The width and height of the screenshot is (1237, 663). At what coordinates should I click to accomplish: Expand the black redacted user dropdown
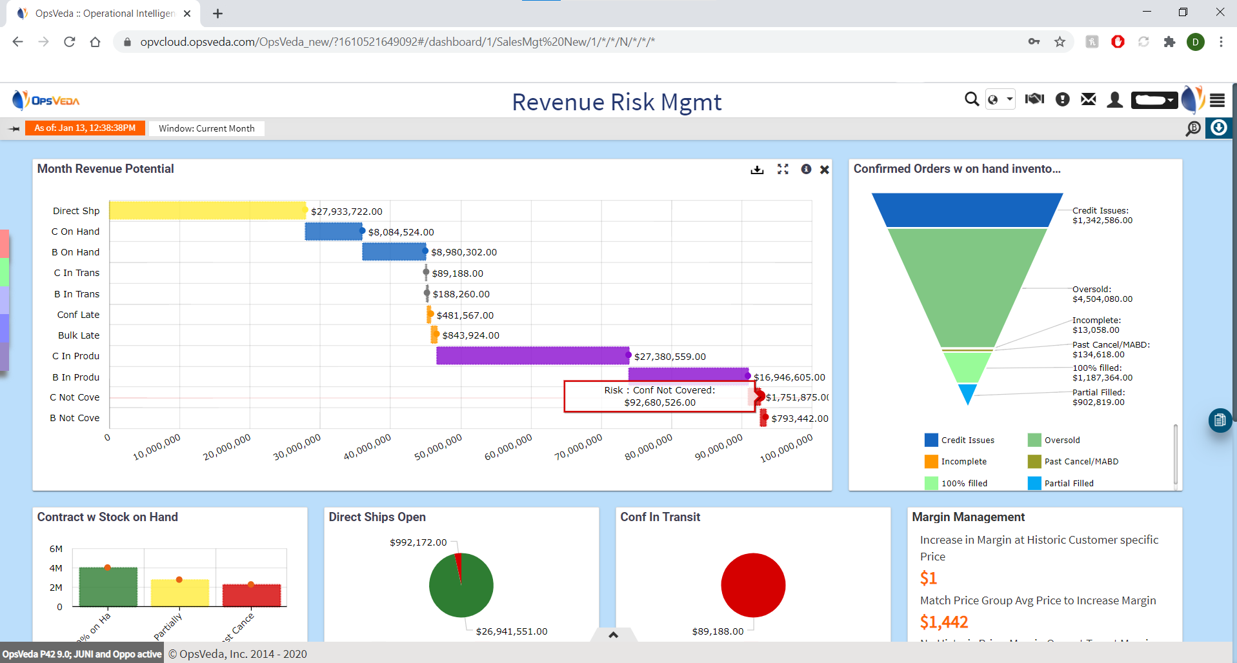(x=1154, y=100)
